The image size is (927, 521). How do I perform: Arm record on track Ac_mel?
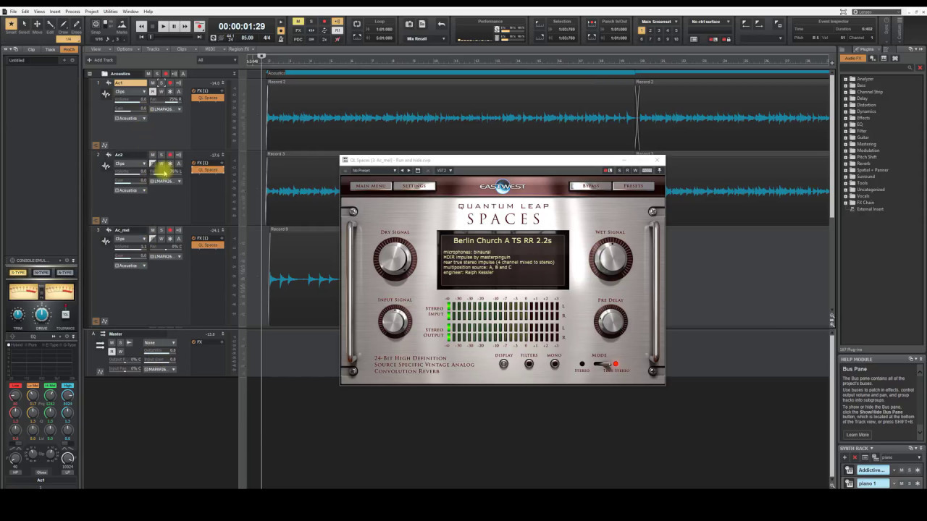click(170, 230)
